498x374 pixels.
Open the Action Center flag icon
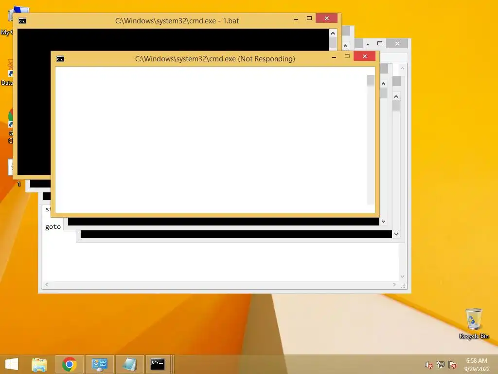pyautogui.click(x=452, y=365)
